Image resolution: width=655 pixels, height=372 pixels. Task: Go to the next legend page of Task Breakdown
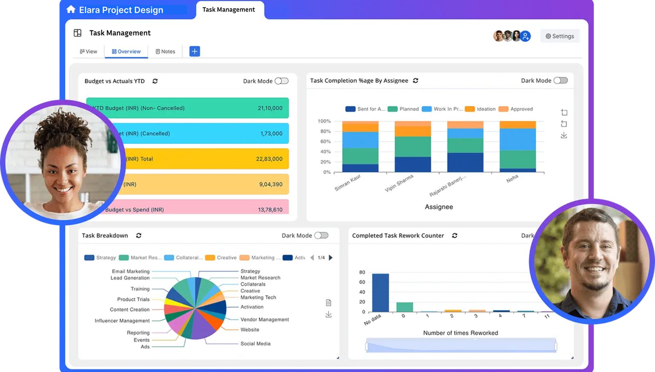331,258
